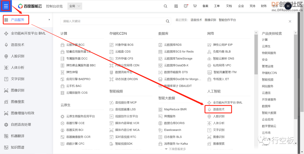Open 智能流量管理 ITM
The image size is (304, 154).
(x=225, y=72)
